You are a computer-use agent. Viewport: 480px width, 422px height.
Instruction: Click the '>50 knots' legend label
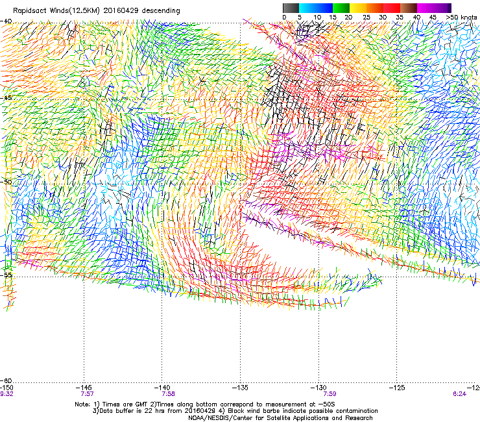point(461,18)
